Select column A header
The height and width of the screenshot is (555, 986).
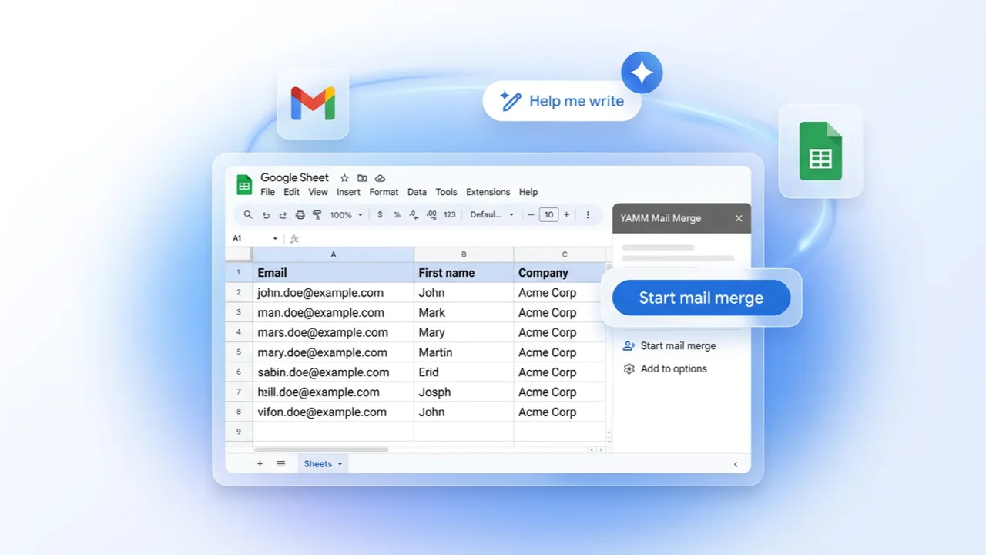[x=334, y=254]
